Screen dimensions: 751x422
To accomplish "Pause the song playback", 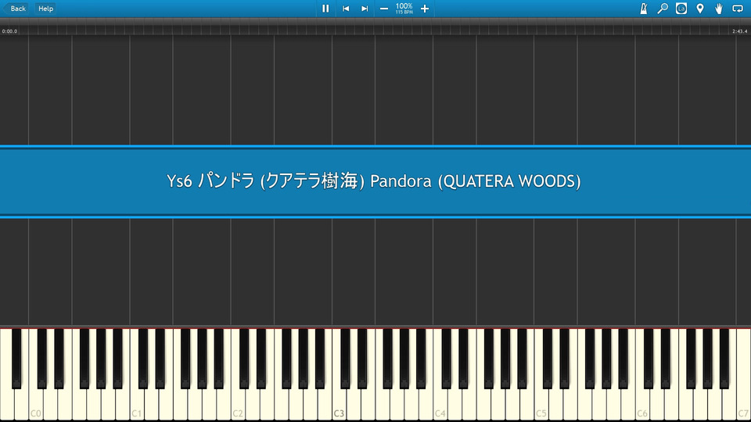I will point(325,9).
